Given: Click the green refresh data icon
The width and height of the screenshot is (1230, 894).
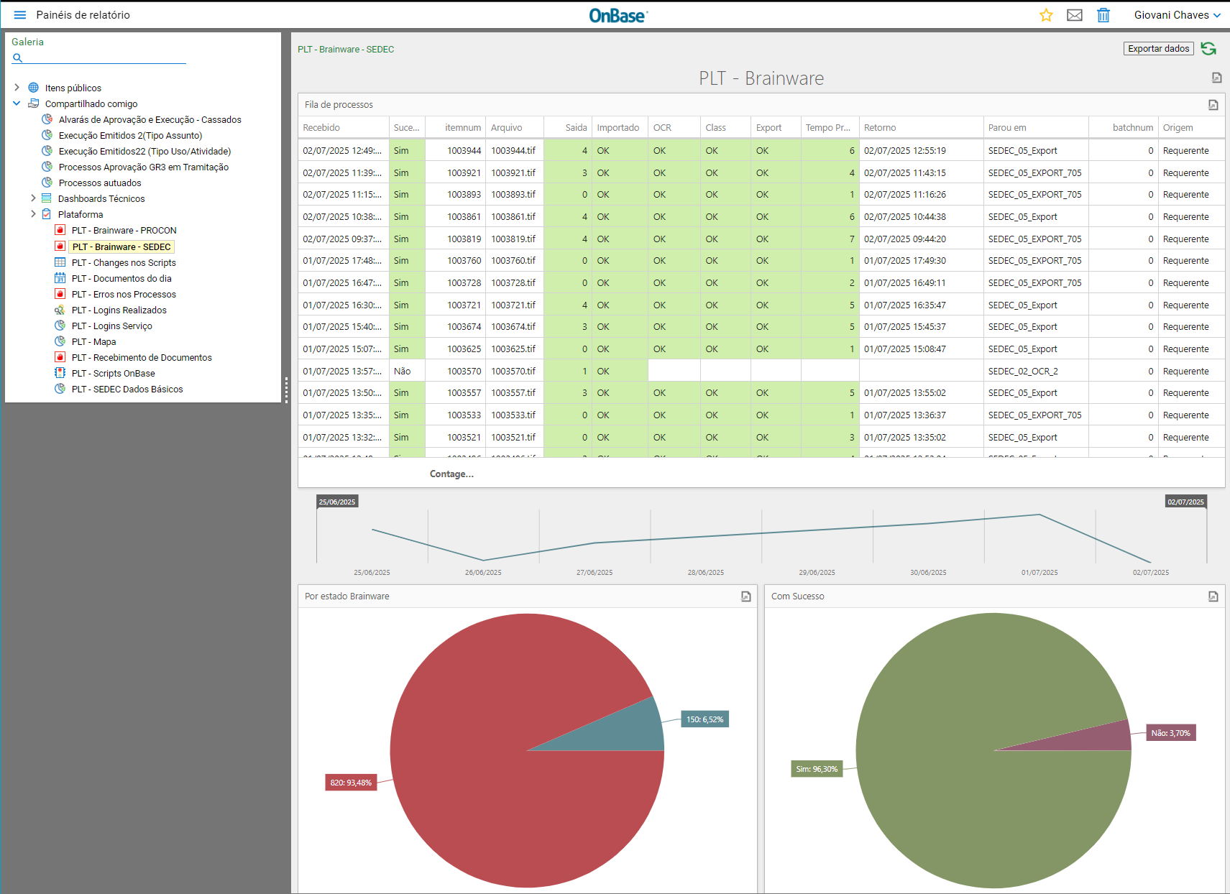Looking at the screenshot, I should tap(1208, 49).
